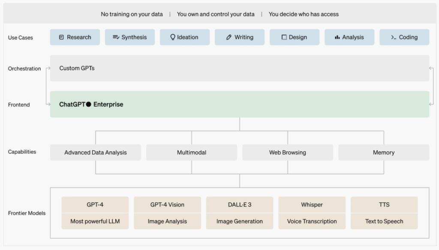439x250 pixels.
Task: Select the Custom GPTs orchestration bar
Action: pyautogui.click(x=239, y=68)
